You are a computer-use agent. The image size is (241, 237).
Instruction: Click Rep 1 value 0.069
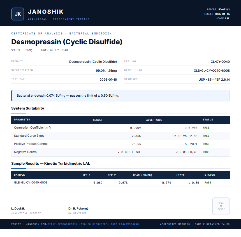tap(98, 183)
